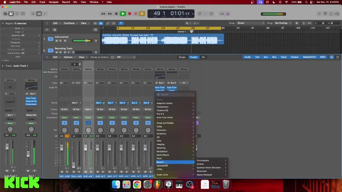Image resolution: width=342 pixels, height=192 pixels.
Task: Toggle the Mixer icon in control bar
Action: pos(39,14)
